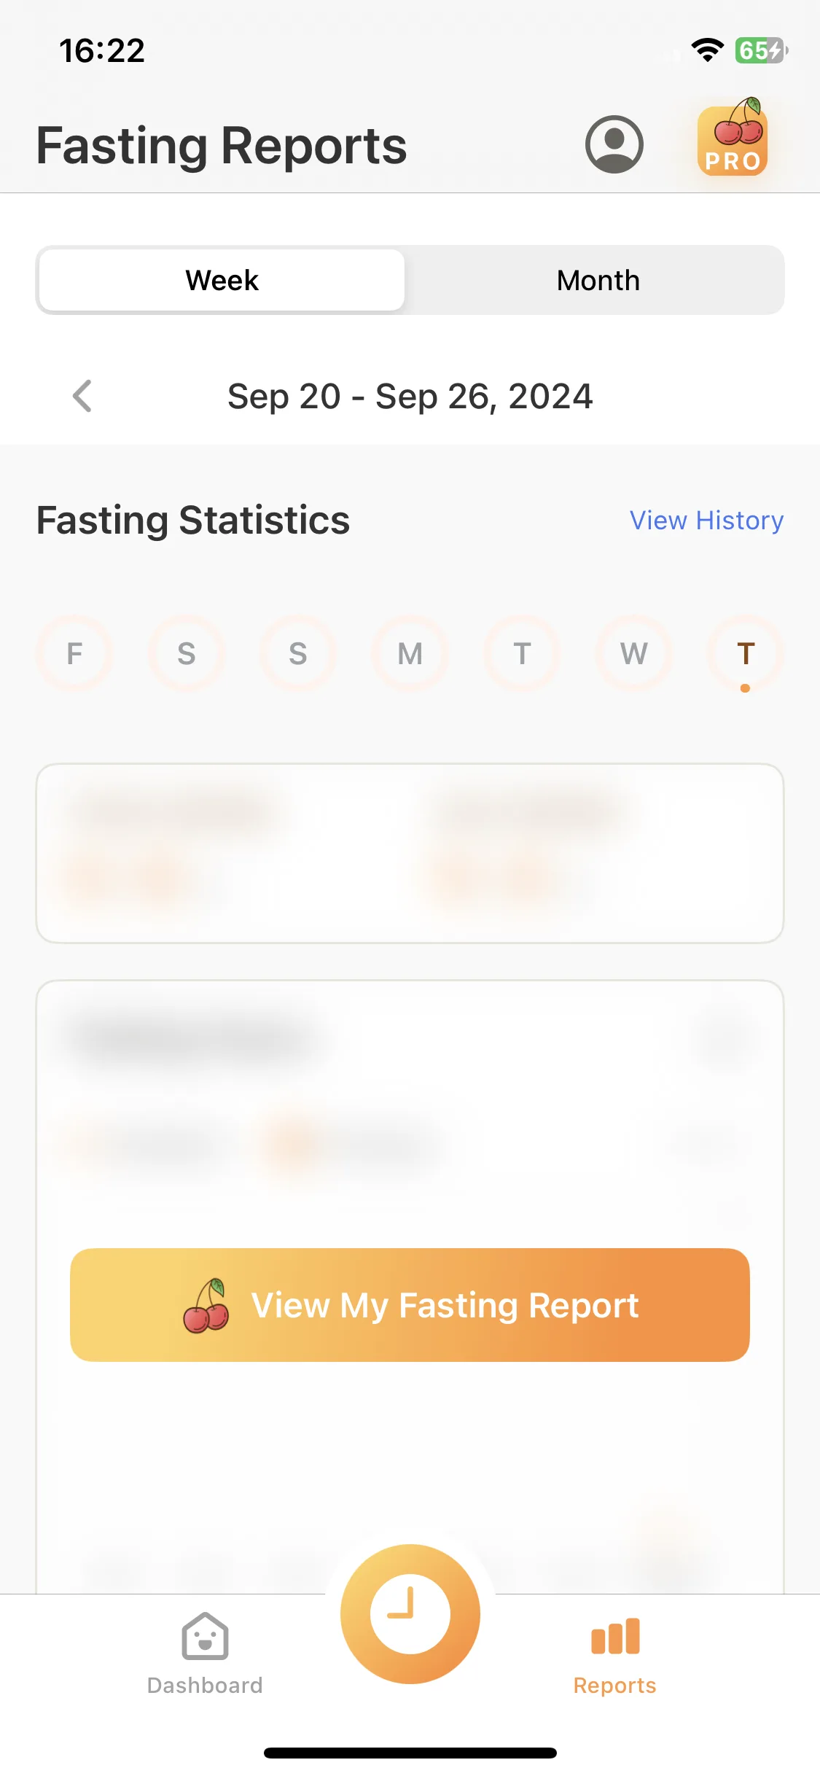Select the first Saturday day circle

(x=187, y=653)
